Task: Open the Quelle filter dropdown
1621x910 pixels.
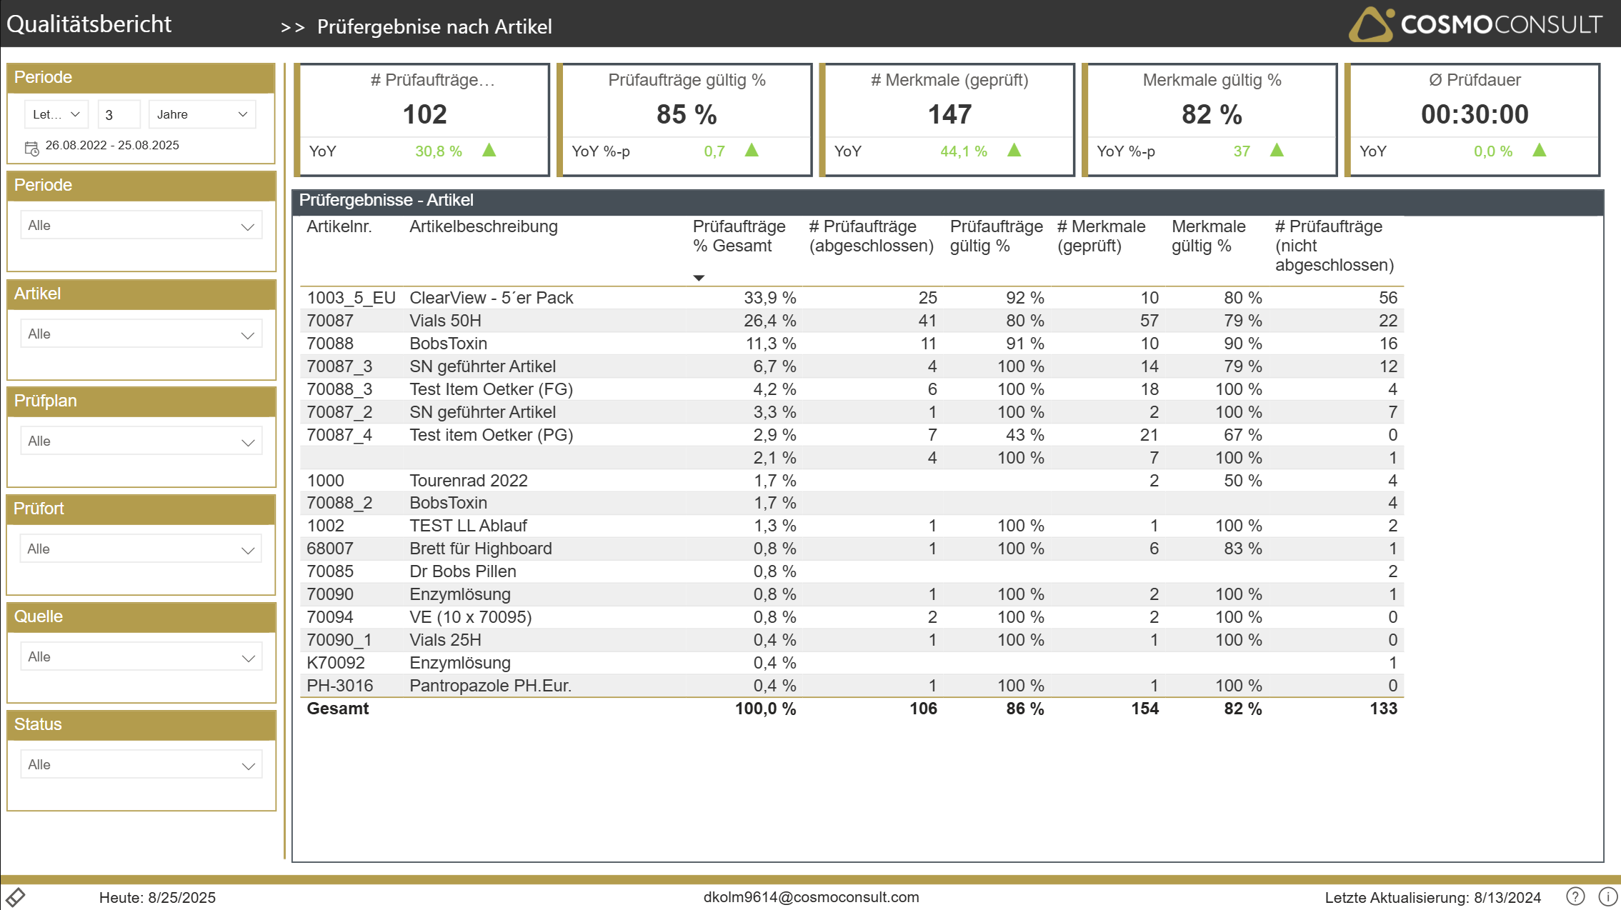Action: point(141,657)
